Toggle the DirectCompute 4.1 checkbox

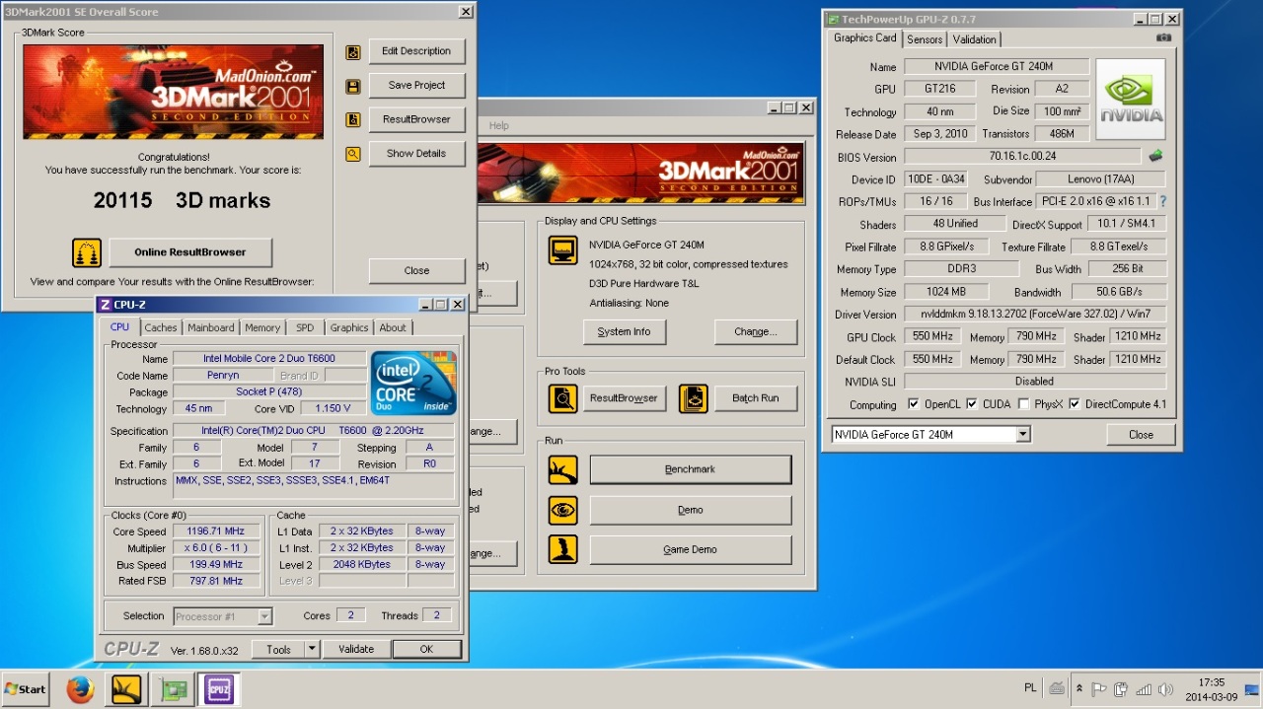[x=1075, y=404]
